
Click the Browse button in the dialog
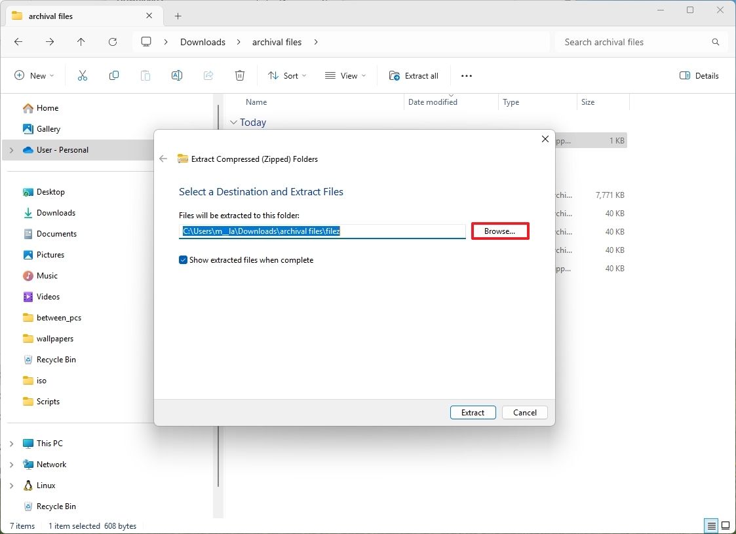[x=499, y=231]
